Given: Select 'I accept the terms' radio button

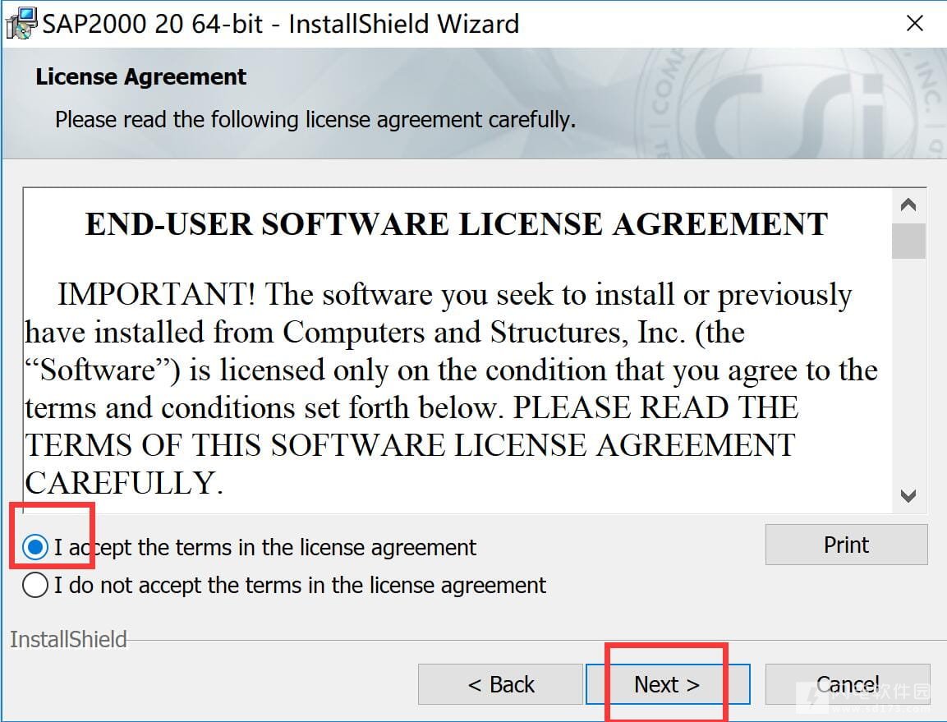Looking at the screenshot, I should (35, 547).
